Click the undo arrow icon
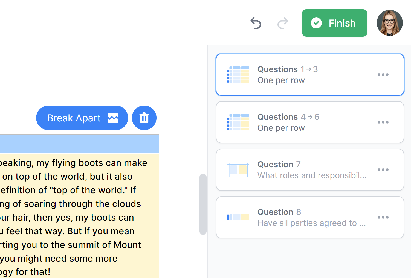 256,23
